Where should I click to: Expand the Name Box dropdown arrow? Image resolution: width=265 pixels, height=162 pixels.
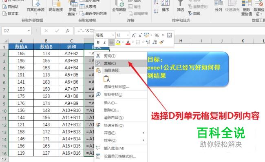pyautogui.click(x=29, y=31)
